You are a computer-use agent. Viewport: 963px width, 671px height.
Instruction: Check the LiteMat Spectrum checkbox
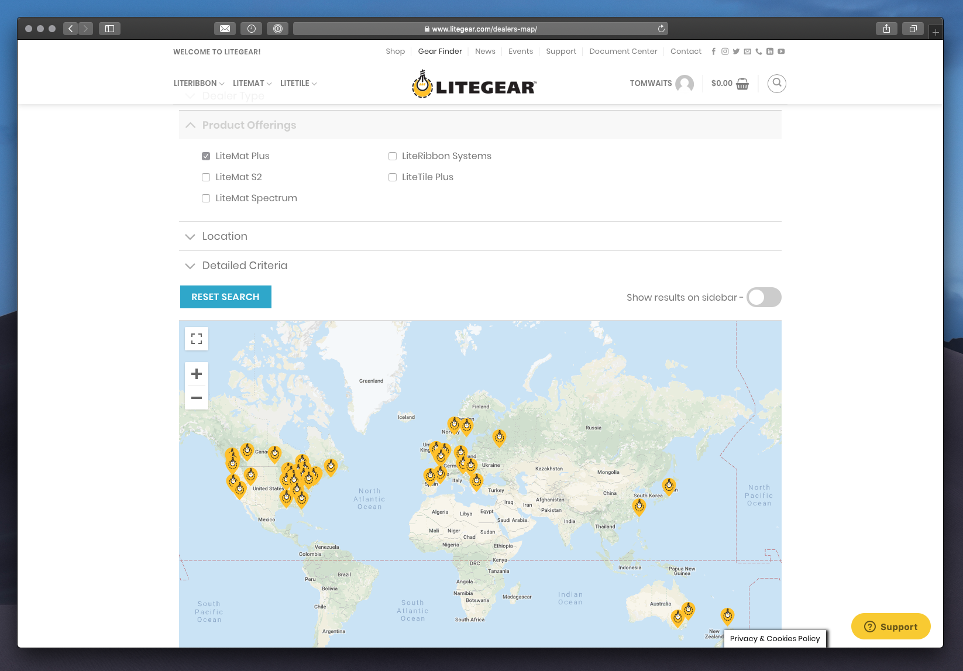click(x=206, y=198)
